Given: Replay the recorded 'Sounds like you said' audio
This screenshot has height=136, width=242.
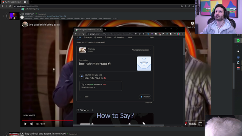Looking at the screenshot, I should click(82, 76).
